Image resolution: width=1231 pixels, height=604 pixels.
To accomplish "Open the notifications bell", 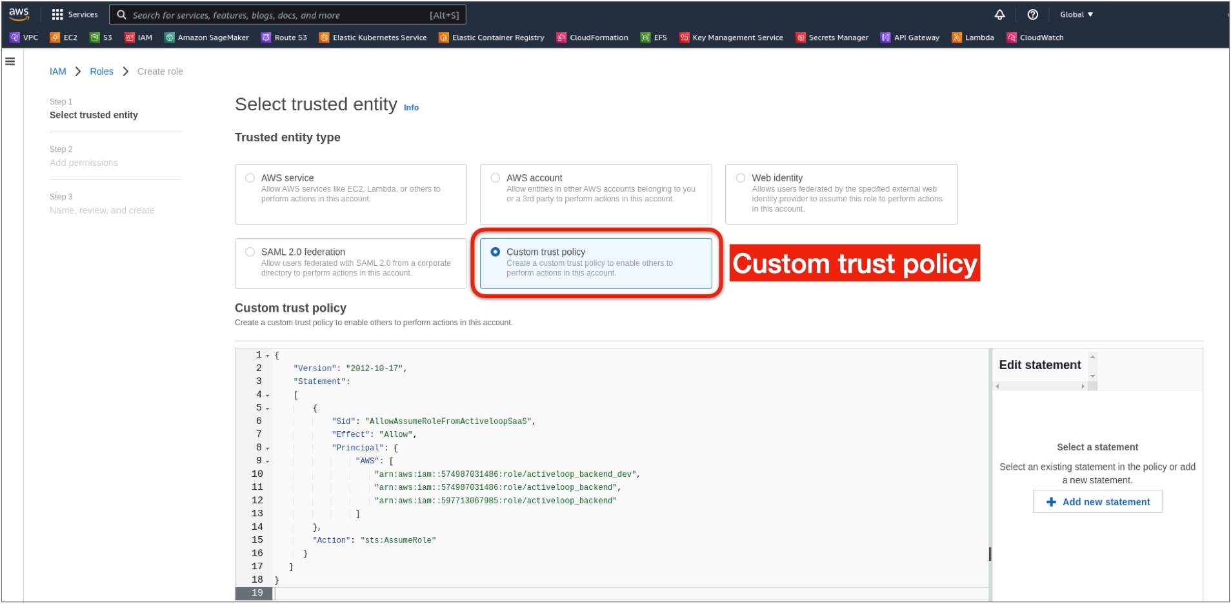I will point(999,14).
